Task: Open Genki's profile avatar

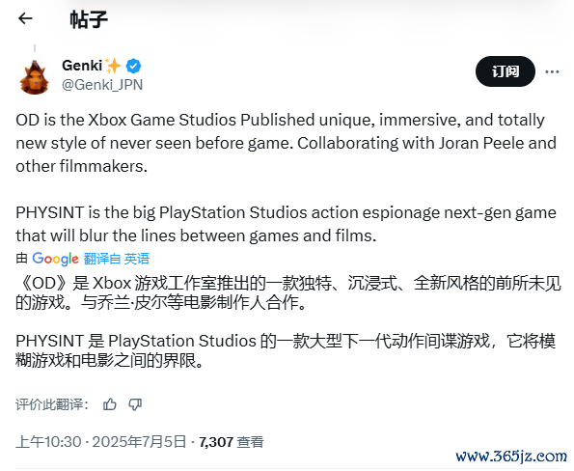Action: 35,77
